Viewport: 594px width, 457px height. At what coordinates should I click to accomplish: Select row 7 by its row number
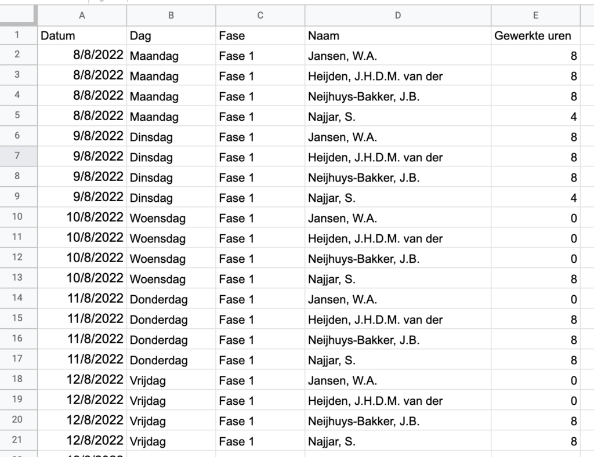17,157
